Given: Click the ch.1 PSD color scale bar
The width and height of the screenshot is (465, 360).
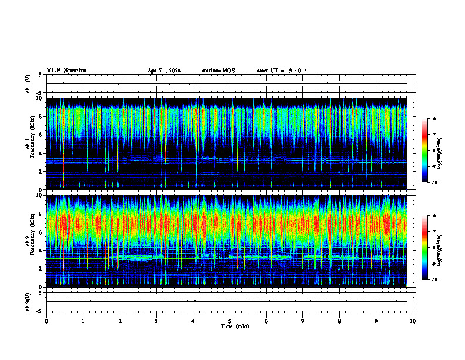Looking at the screenshot, I should pos(424,151).
